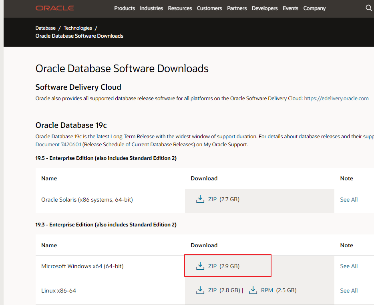Viewport: 374px width, 305px height.
Task: Open the Products menu
Action: (125, 8)
